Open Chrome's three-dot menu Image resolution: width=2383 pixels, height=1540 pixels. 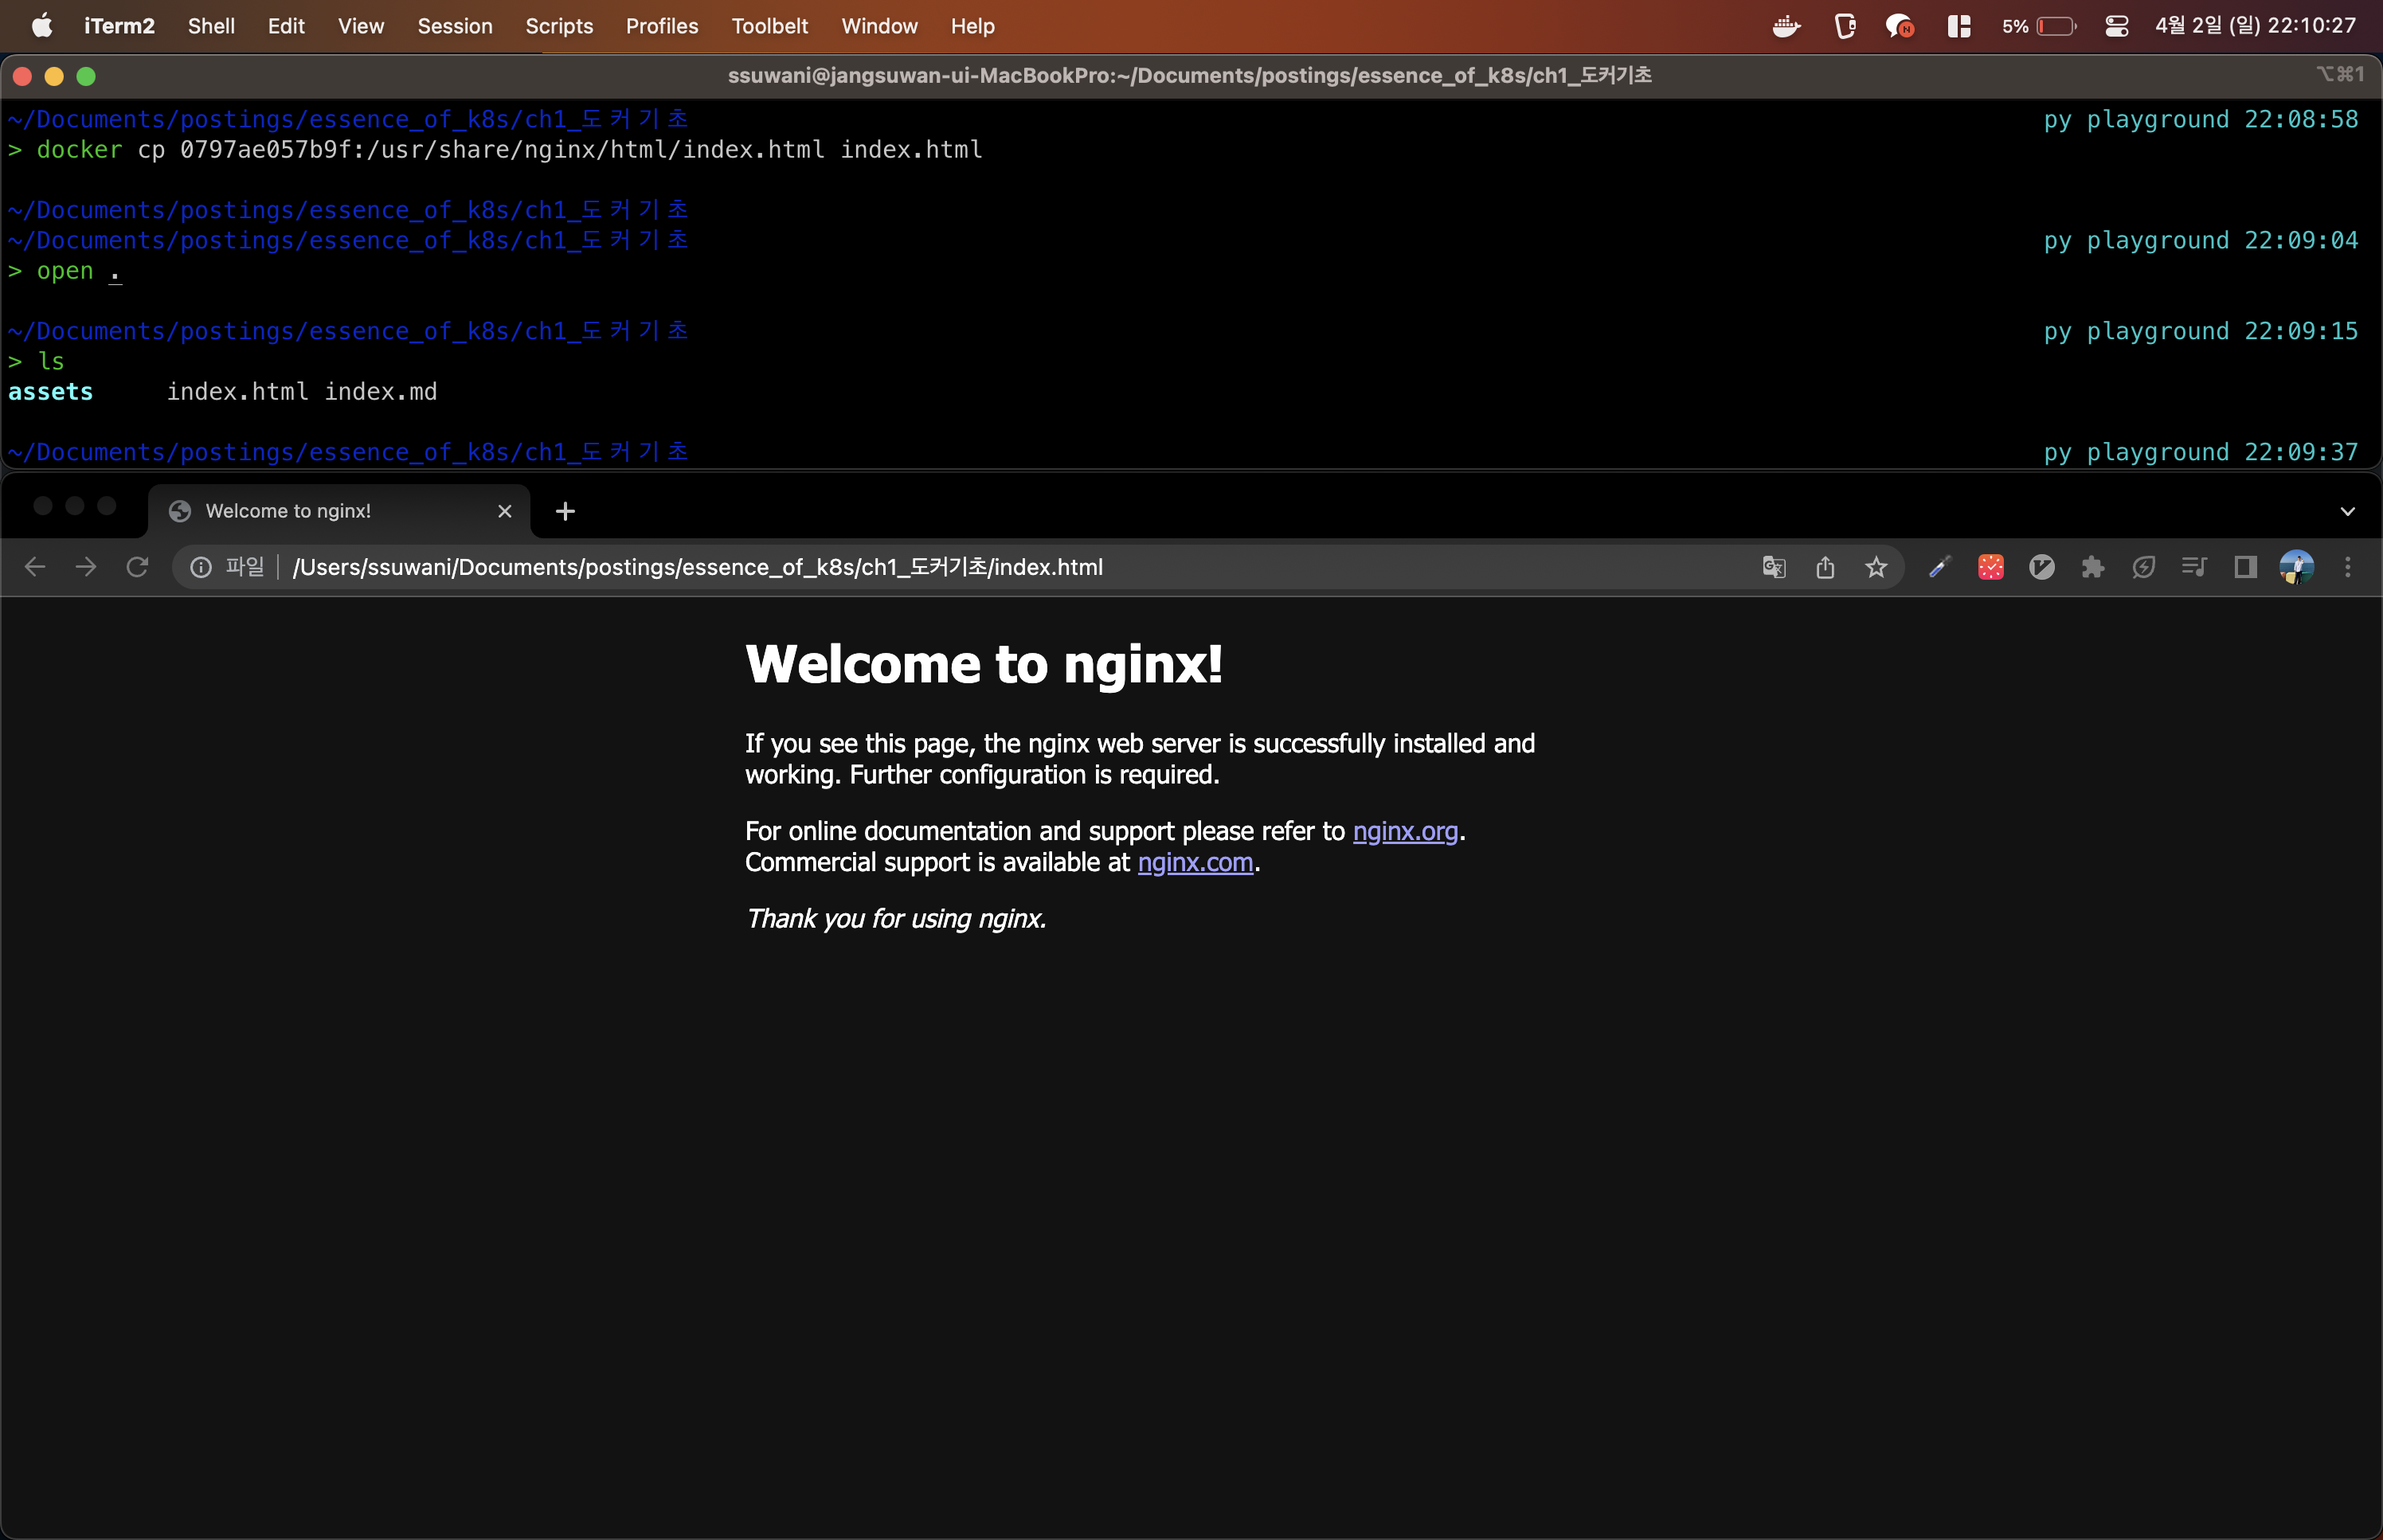point(2348,567)
